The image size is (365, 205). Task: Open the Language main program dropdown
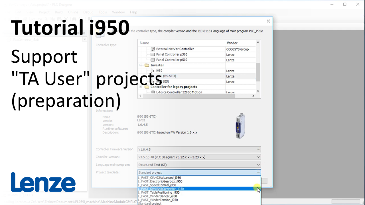tap(258, 165)
